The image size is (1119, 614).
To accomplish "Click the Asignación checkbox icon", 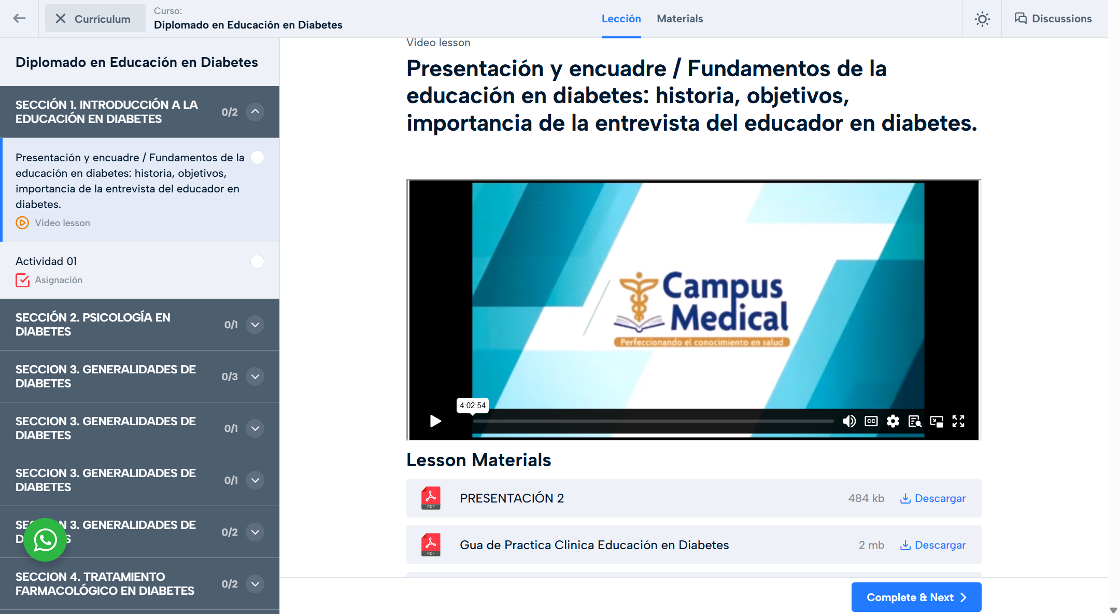I will pyautogui.click(x=22, y=280).
